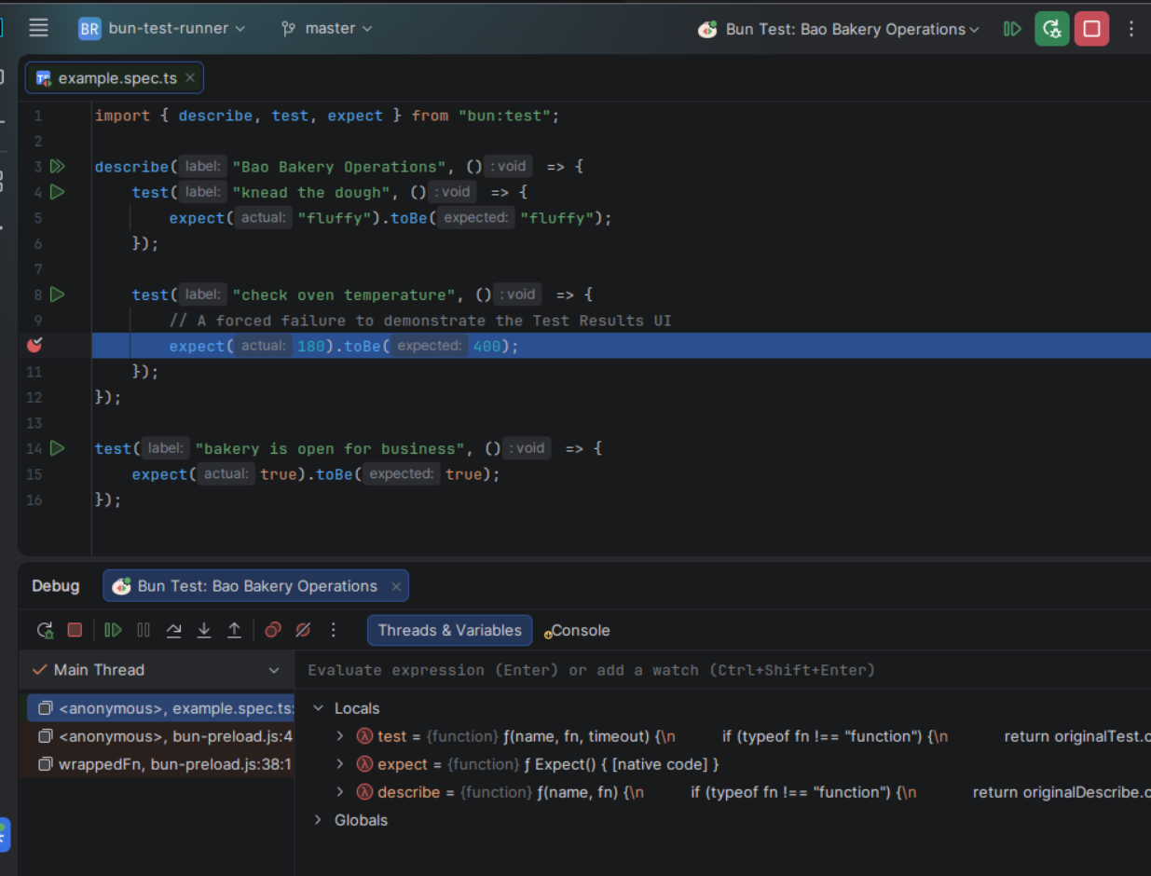Click the "bakery is open for business" string

pos(330,448)
